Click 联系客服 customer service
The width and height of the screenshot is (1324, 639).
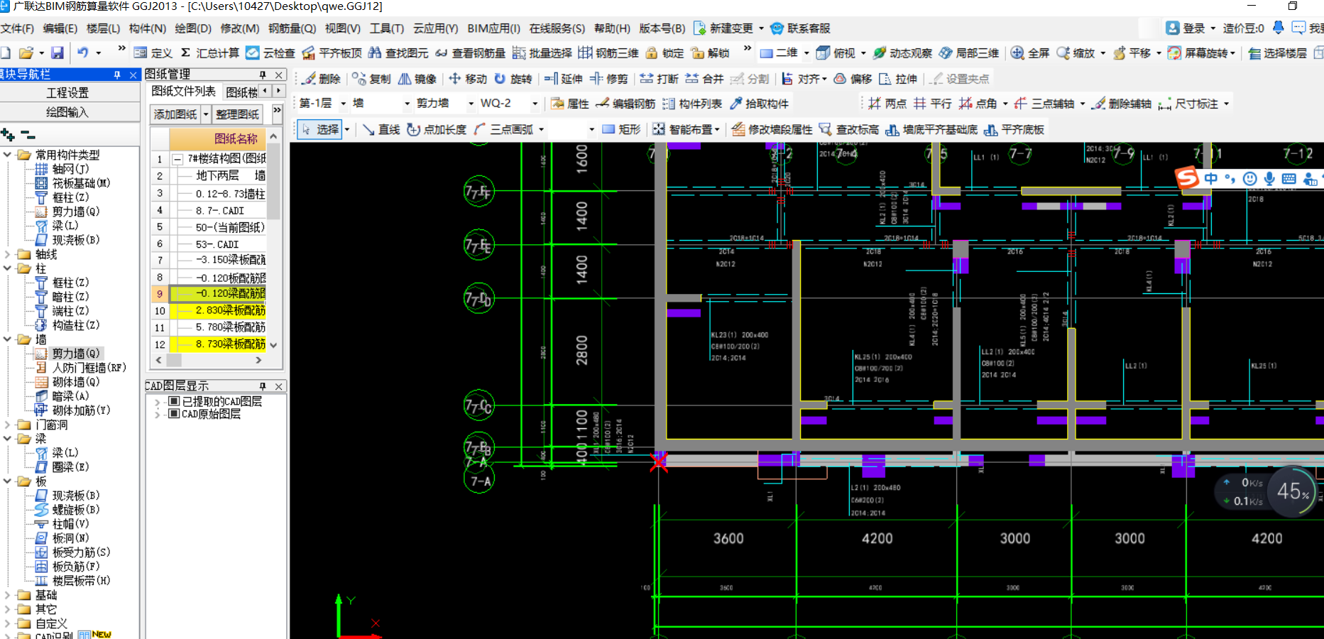[800, 28]
